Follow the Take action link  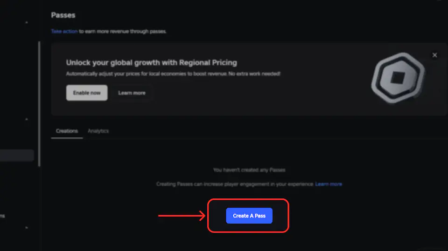click(64, 32)
